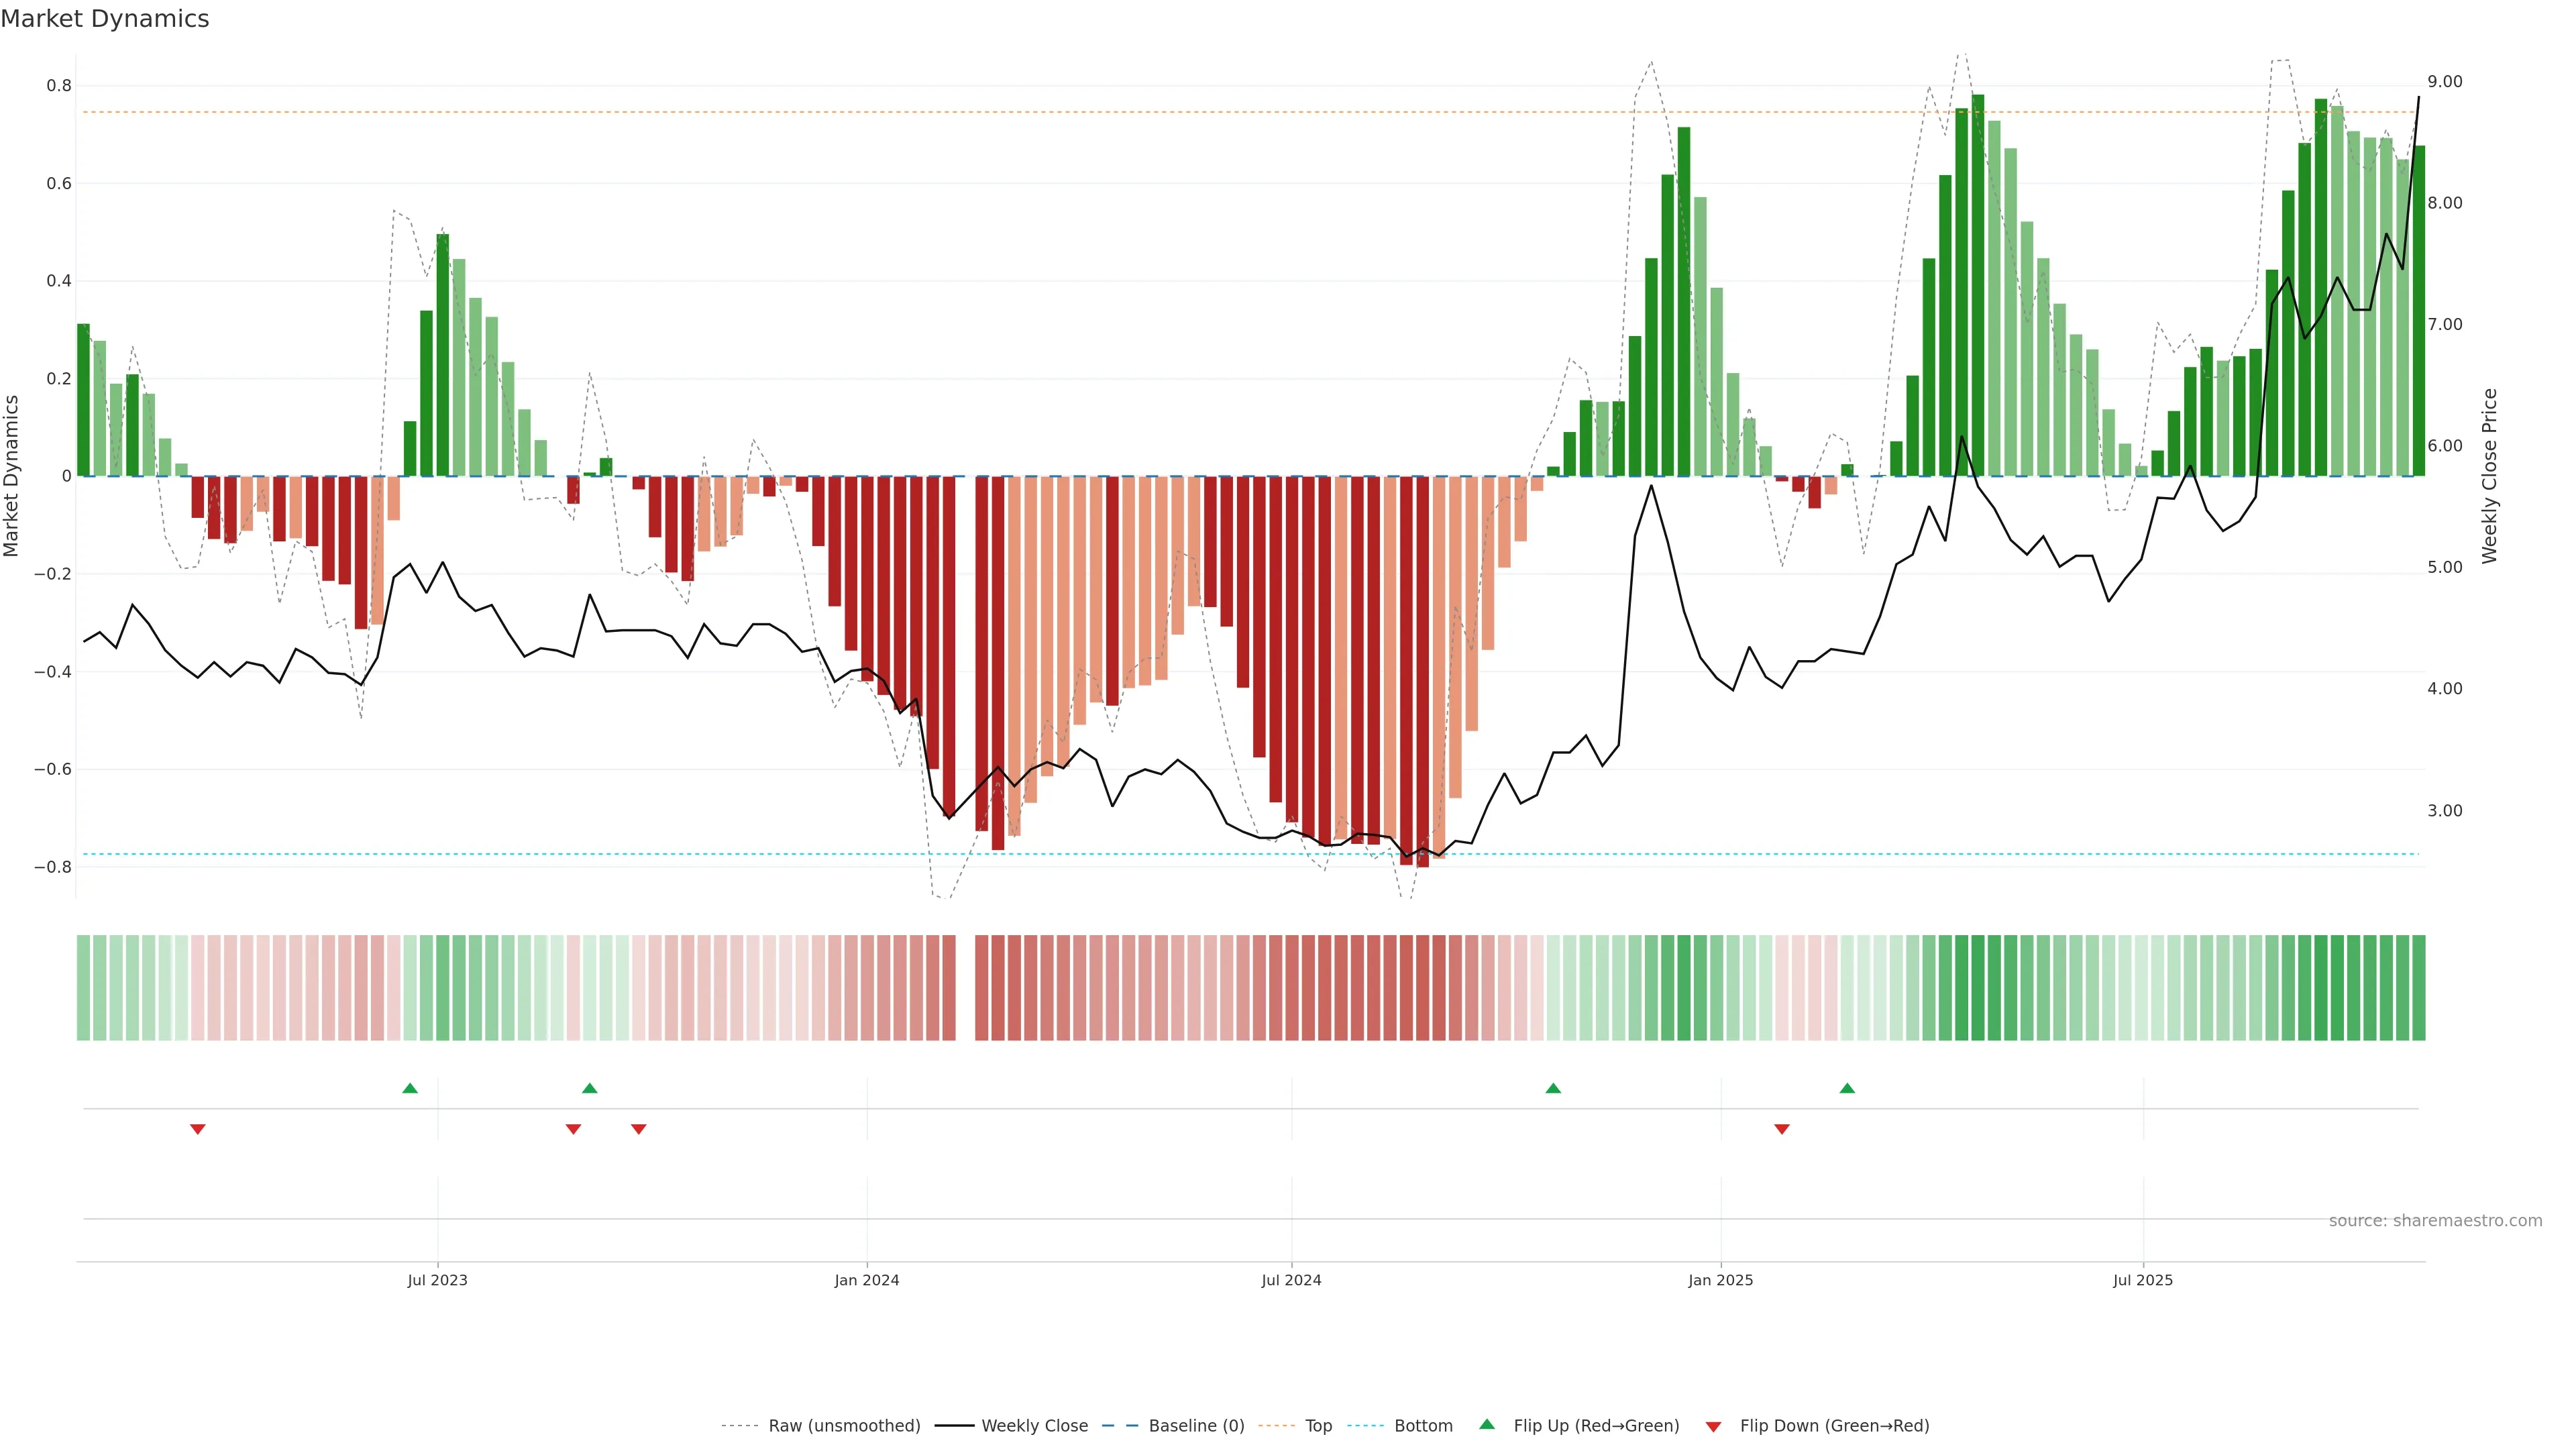Click the 9.00 right axis tick label

click(2445, 82)
